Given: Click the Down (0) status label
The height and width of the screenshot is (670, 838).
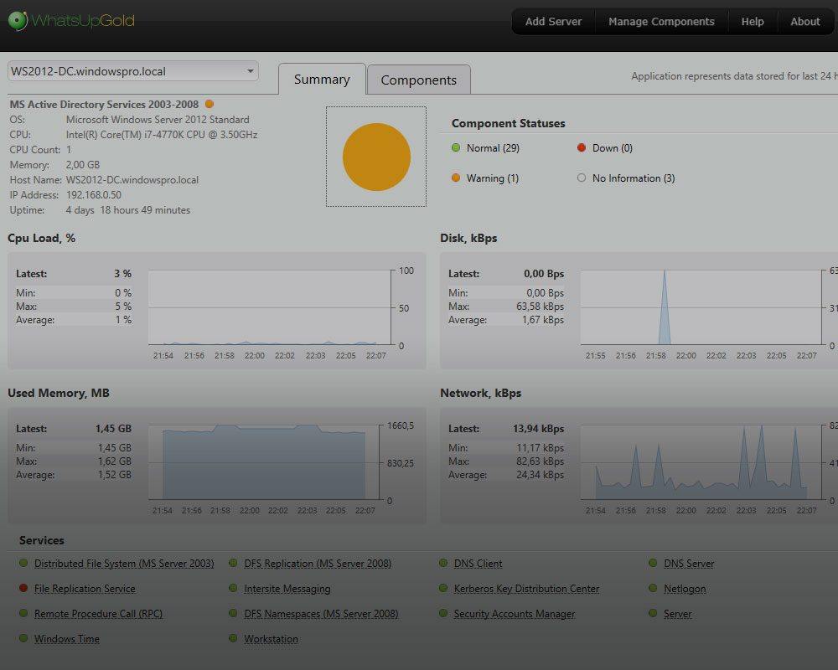Looking at the screenshot, I should point(613,148).
